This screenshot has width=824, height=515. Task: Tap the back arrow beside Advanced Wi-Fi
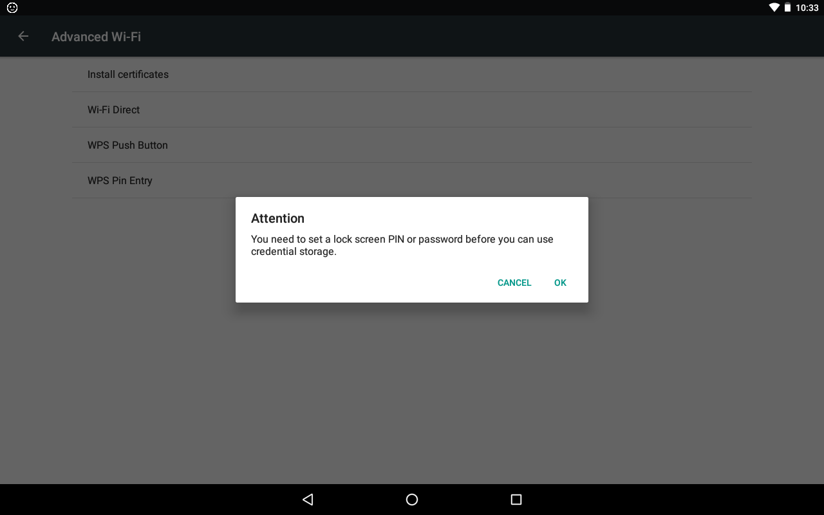[x=23, y=37]
